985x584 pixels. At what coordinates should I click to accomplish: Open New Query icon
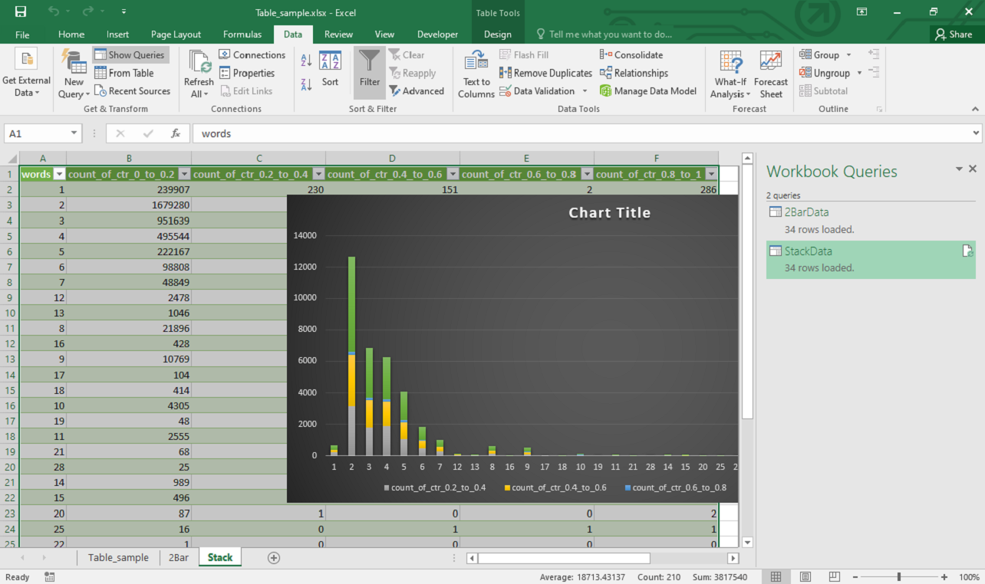tap(74, 74)
